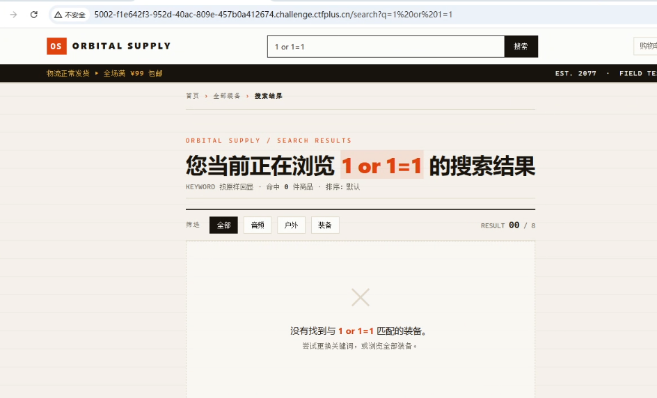The image size is (657, 398).
Task: Open 全部装备 breadcrumb link
Action: click(x=227, y=96)
